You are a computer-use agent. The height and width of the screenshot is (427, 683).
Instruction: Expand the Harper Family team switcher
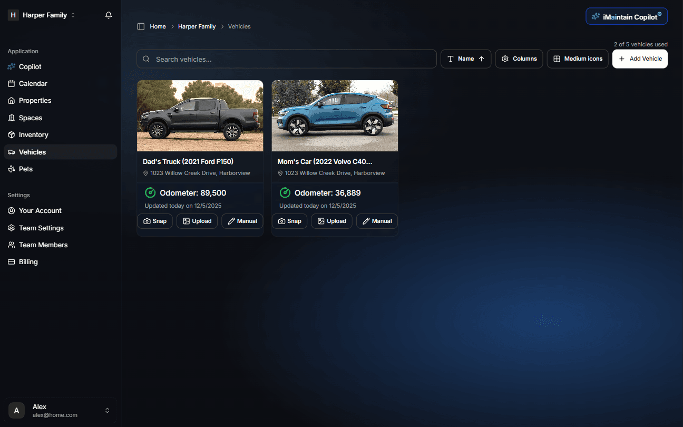point(42,15)
